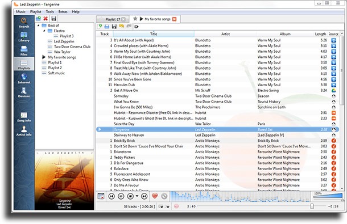Click the stop playback button
The width and height of the screenshot is (347, 224).
click(x=131, y=196)
